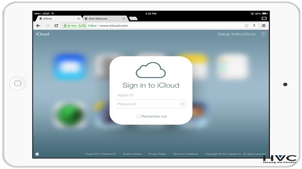Go back with the browser back arrow
Screen dimensions: 302x169
[38, 25]
